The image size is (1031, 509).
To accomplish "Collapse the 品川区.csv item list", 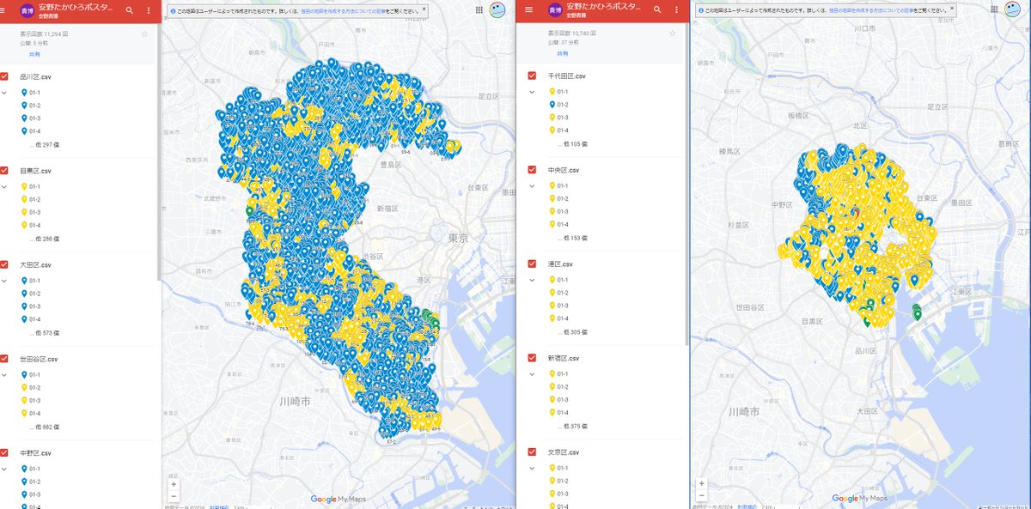I will point(5,93).
